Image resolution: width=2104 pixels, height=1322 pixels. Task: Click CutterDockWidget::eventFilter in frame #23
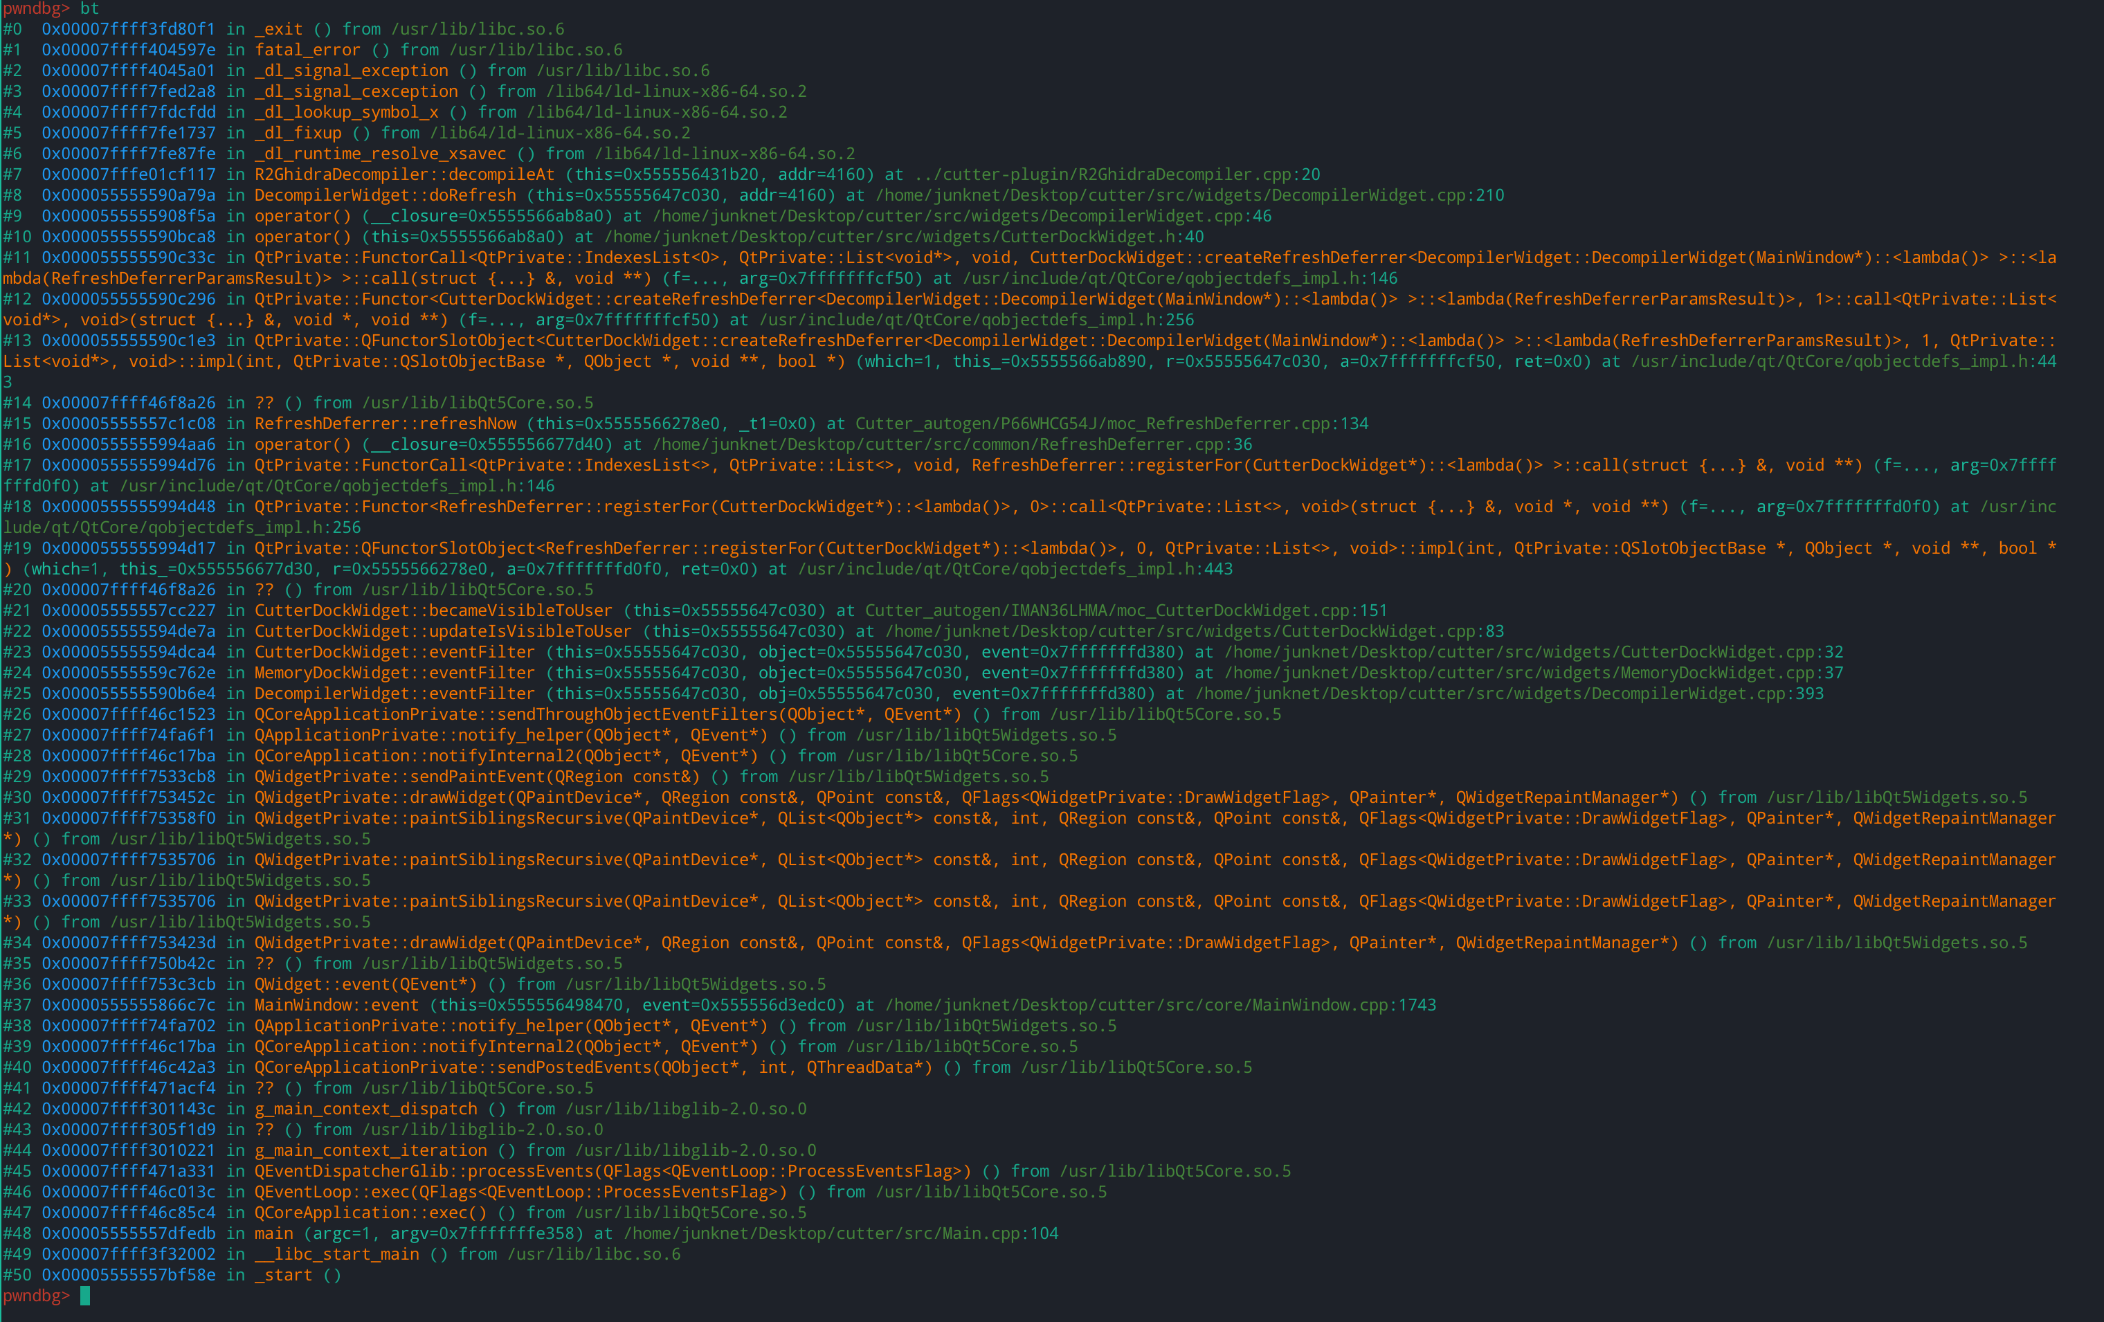[x=395, y=653]
